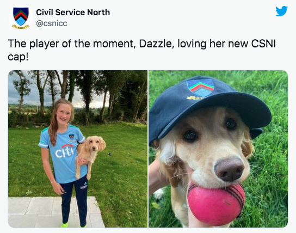
Task: Click the dog's left eye in right photo
Action: click(x=190, y=136)
